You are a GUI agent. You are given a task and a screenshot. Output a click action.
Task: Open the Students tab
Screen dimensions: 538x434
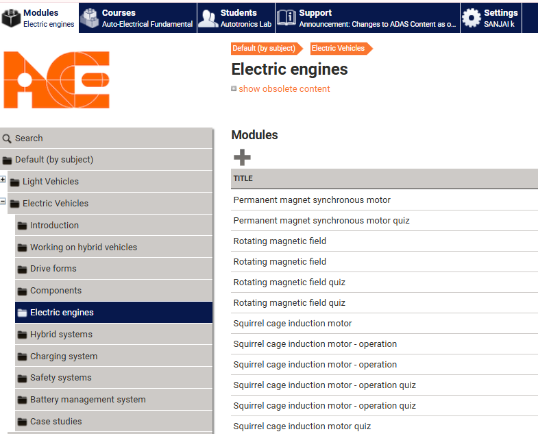pyautogui.click(x=236, y=18)
